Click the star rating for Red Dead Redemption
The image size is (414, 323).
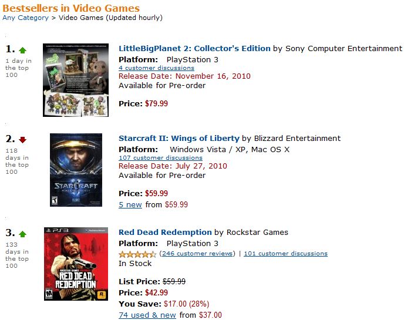[x=137, y=254]
